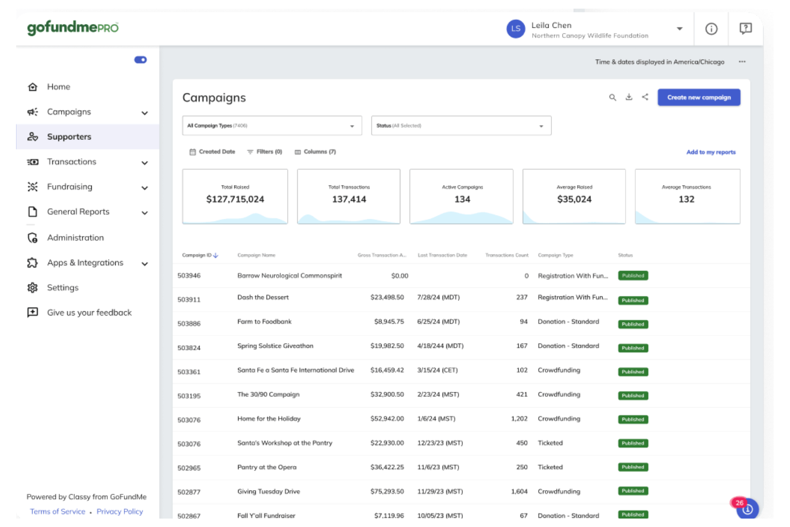
Task: Open the overflow menu near the timezone text
Action: tap(742, 62)
